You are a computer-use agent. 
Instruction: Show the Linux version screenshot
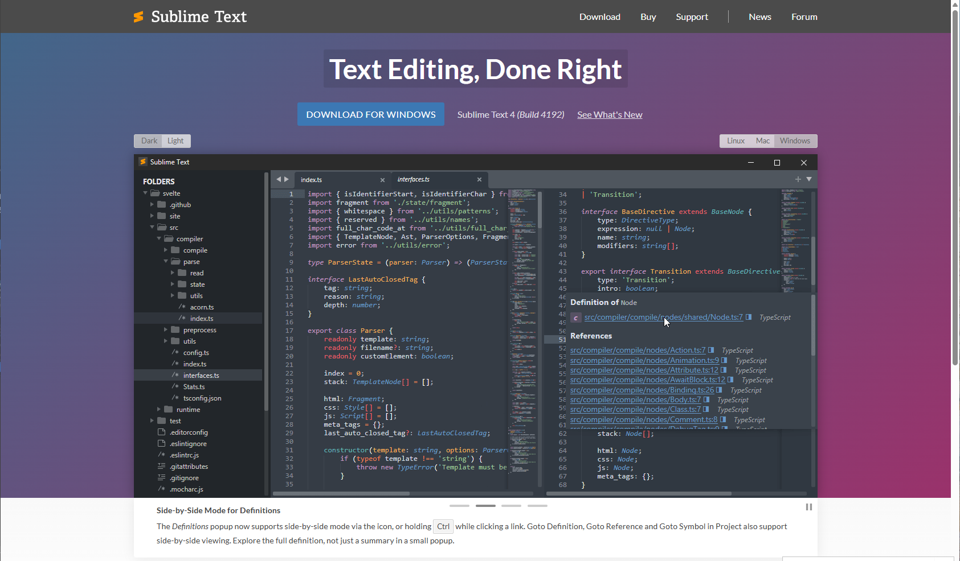click(x=736, y=141)
